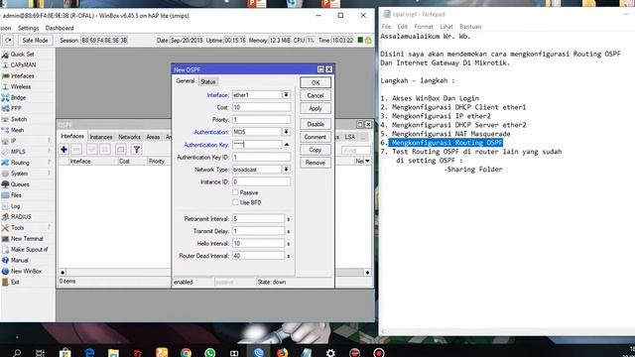Collapse the Authentication Key field arrow

[287, 145]
